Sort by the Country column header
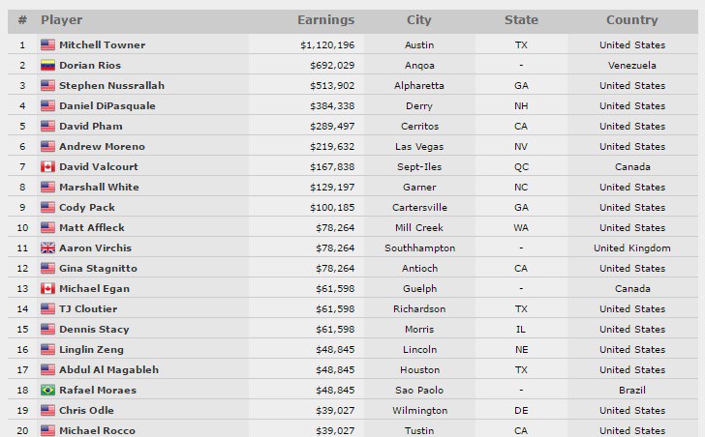 tap(631, 19)
